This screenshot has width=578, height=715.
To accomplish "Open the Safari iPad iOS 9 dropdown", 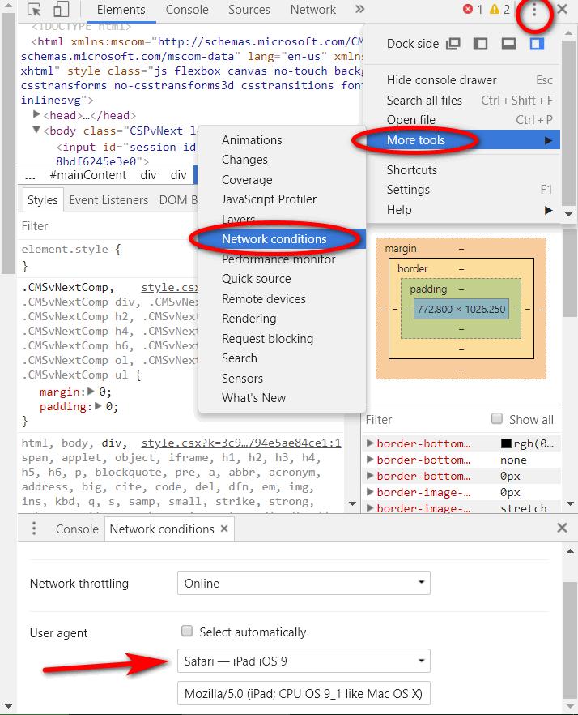I will [304, 661].
